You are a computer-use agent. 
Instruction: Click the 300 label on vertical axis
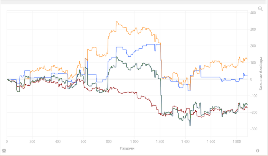[x=253, y=30]
